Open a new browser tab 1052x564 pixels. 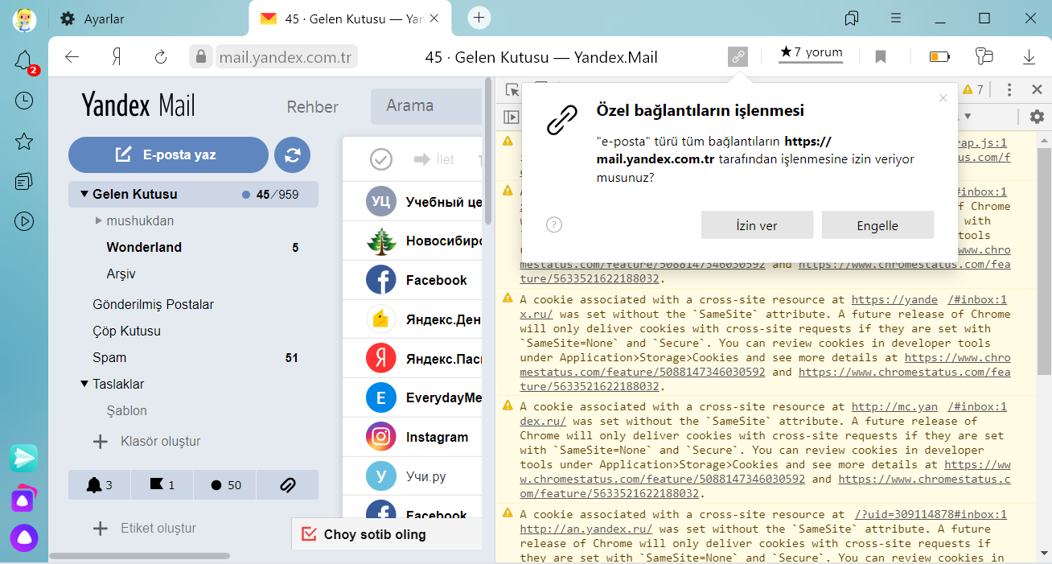(479, 18)
